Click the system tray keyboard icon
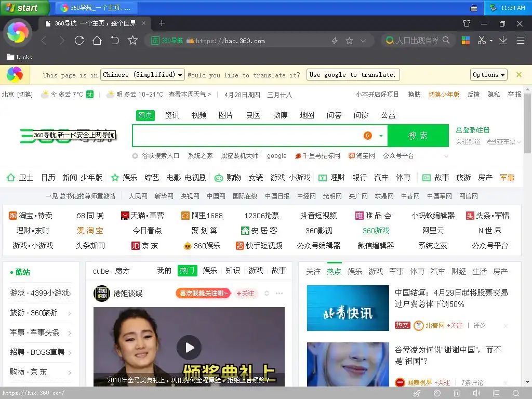The image size is (532, 399). point(474,8)
